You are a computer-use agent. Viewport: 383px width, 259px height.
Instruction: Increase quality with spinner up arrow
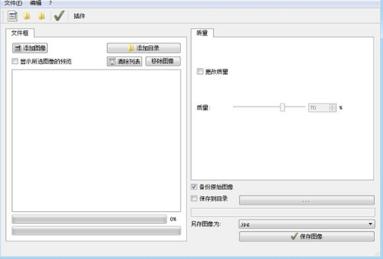click(332, 106)
